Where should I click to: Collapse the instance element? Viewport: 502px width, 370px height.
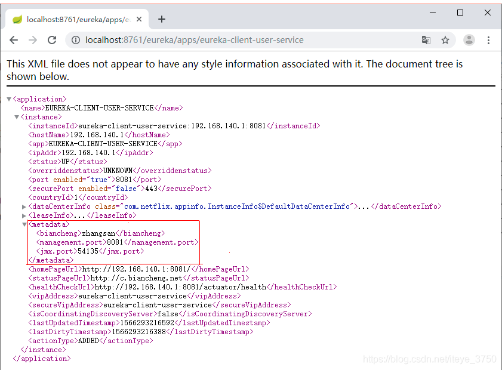pyautogui.click(x=16, y=116)
